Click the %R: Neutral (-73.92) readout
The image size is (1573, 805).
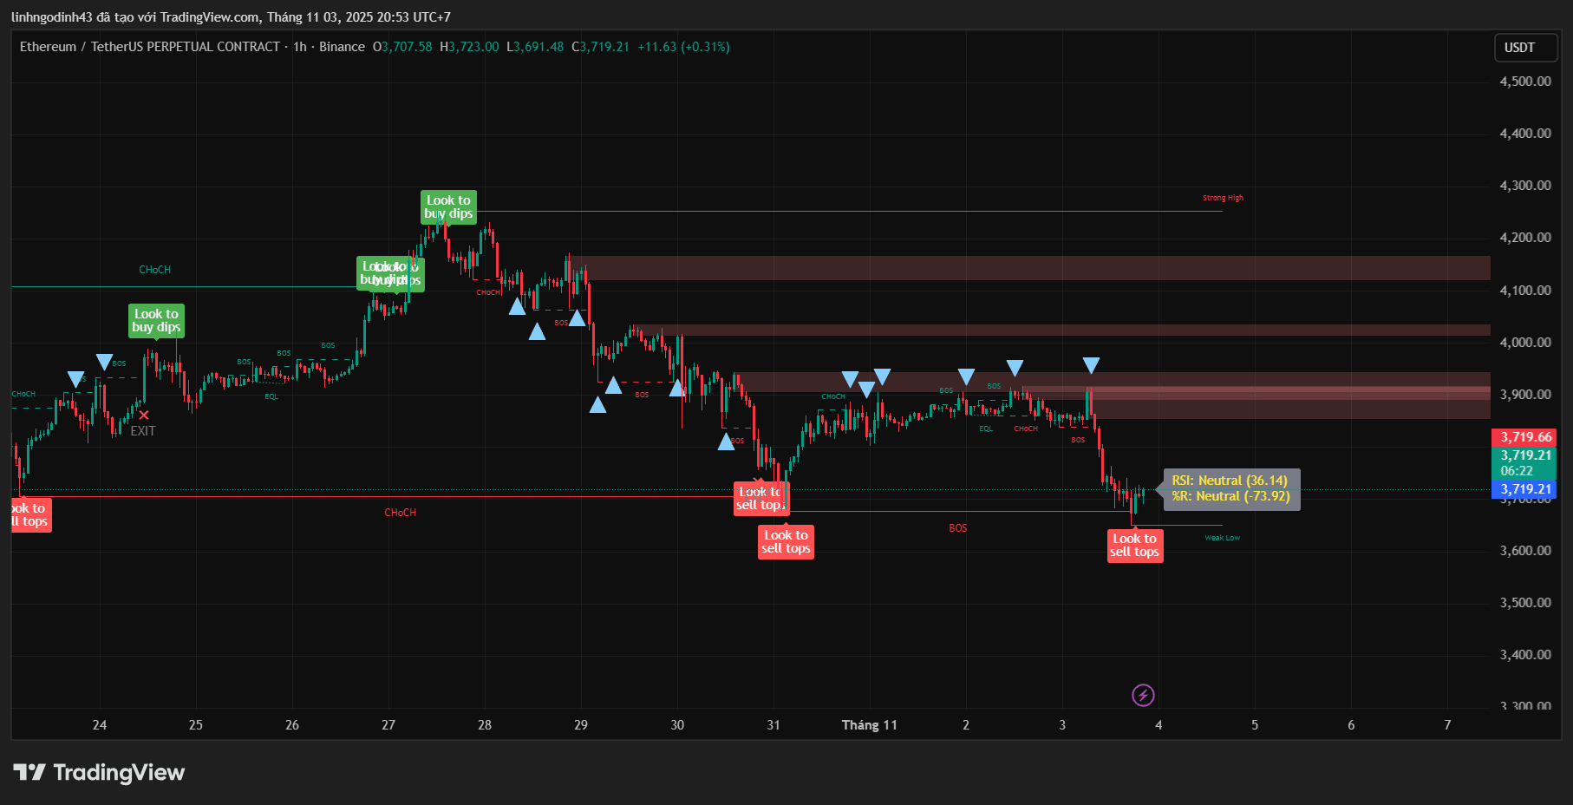click(1230, 496)
